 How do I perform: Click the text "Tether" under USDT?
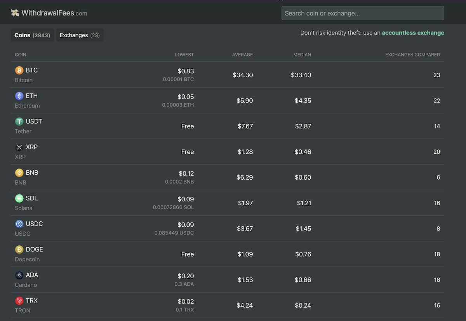tap(23, 131)
